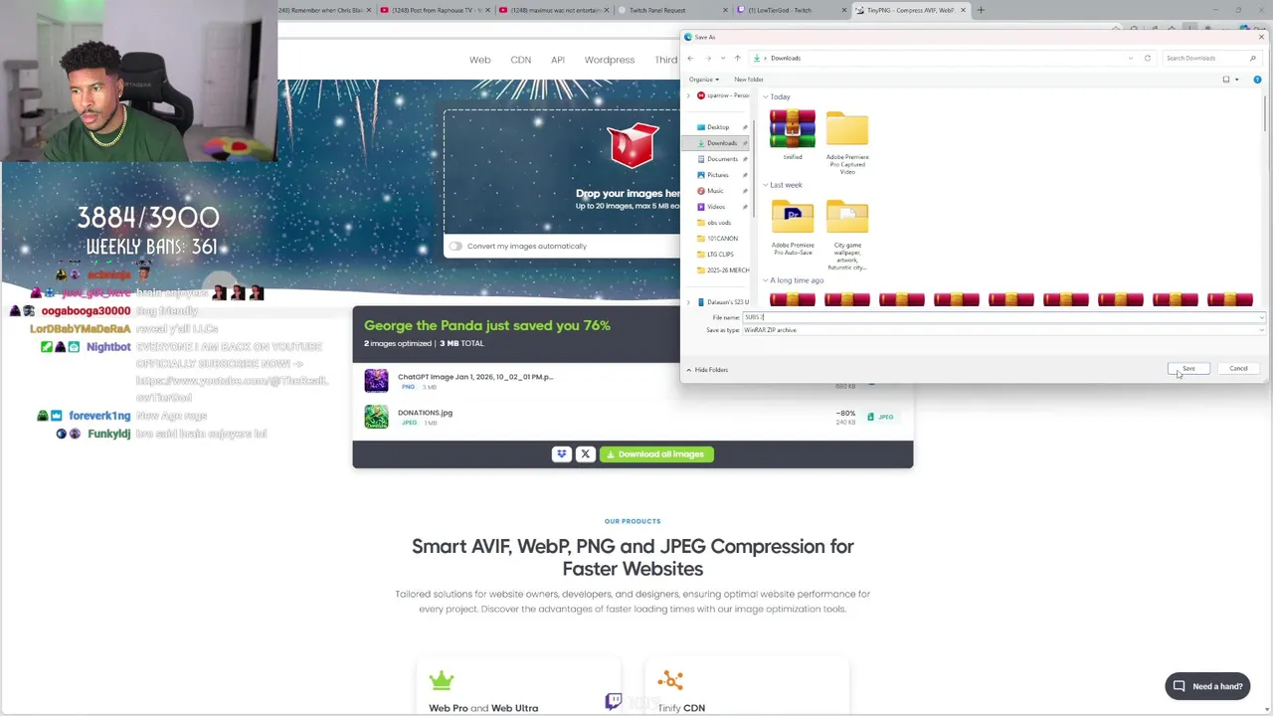The image size is (1273, 716).
Task: Go back in Save As dialog
Action: pyautogui.click(x=690, y=58)
